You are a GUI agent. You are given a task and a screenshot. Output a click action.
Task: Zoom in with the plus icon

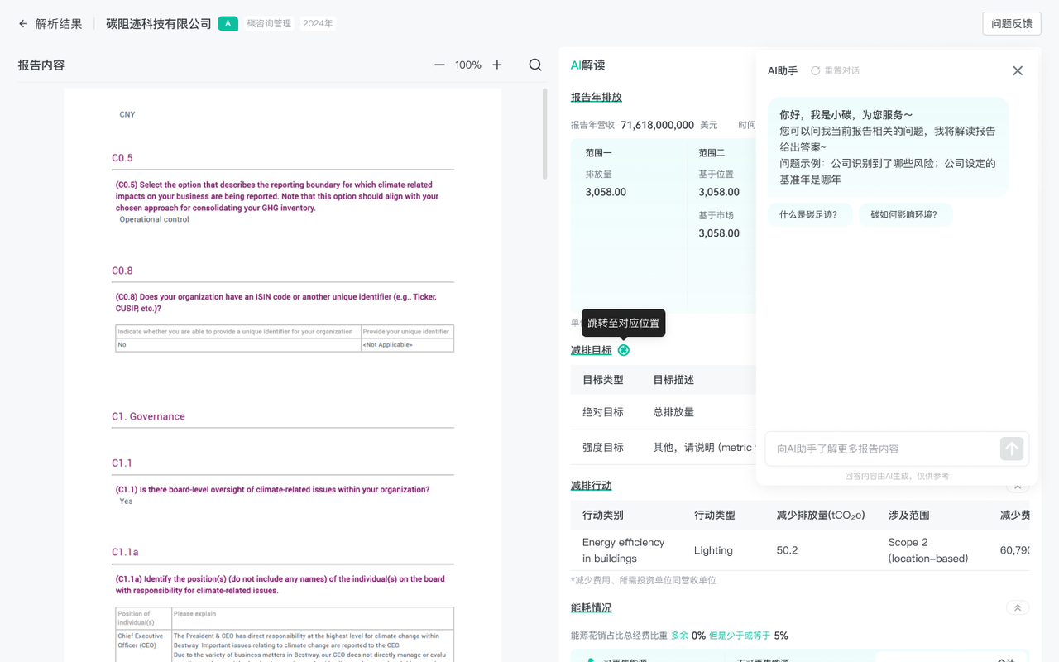(x=497, y=65)
